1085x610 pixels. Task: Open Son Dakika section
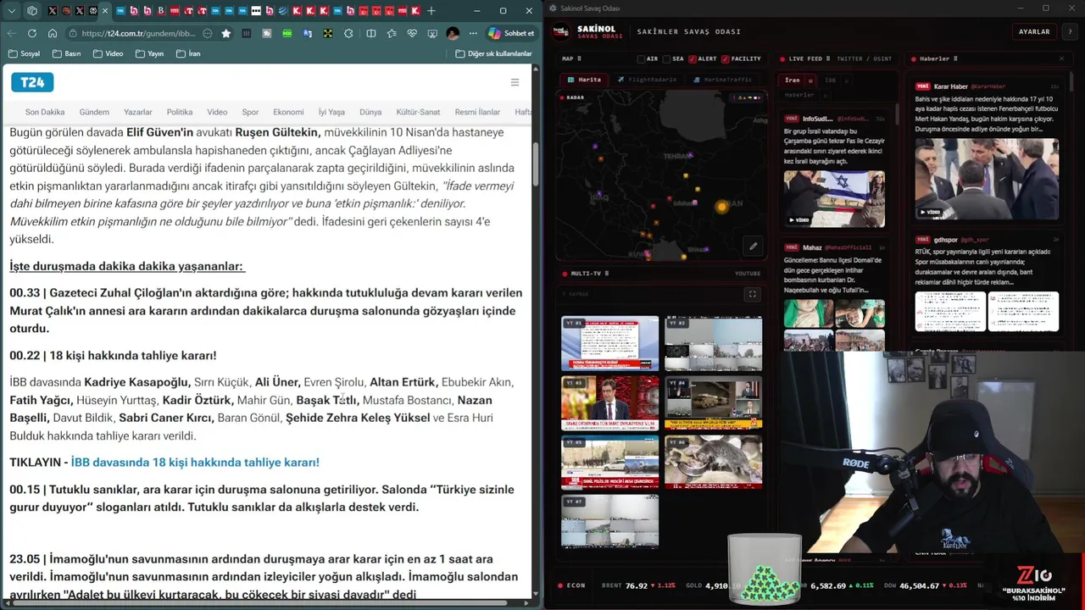coord(45,112)
